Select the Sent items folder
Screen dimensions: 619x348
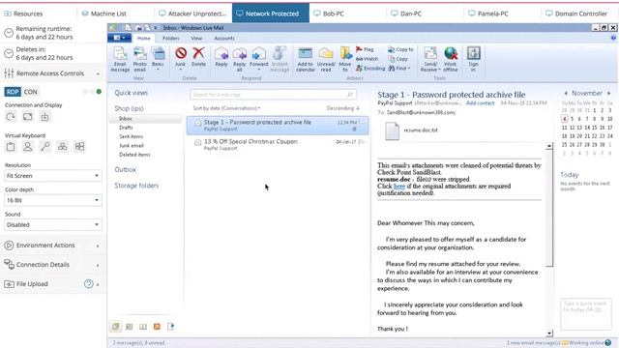tap(132, 136)
